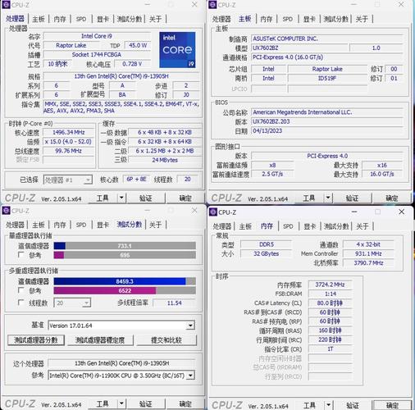Click 验证 validate button in mainboard window
This screenshot has width=415, height=410.
pyautogui.click(x=352, y=198)
